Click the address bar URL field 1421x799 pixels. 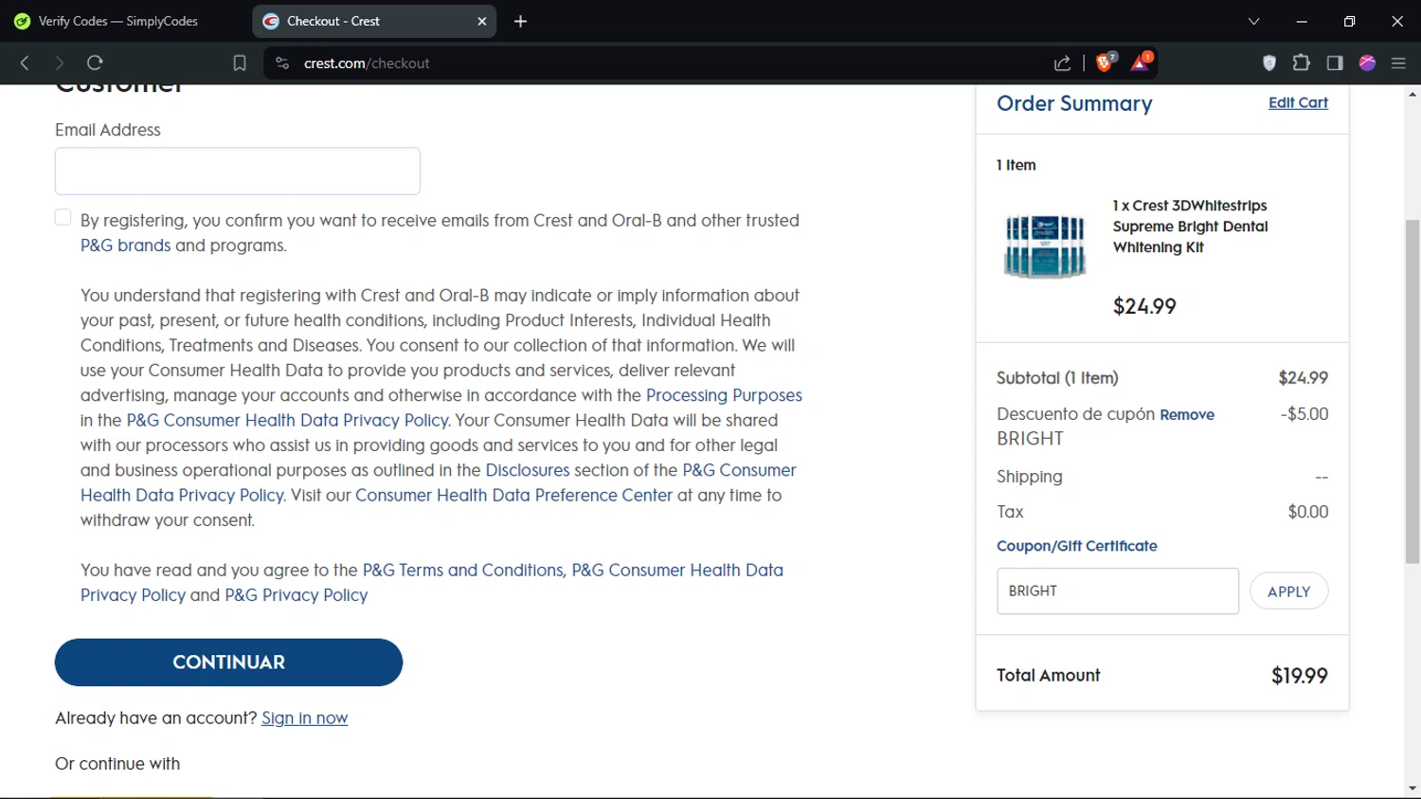(663, 63)
